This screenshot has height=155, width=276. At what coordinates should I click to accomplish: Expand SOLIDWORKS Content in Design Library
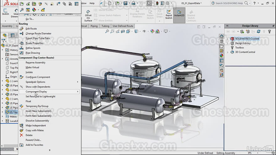[227, 39]
